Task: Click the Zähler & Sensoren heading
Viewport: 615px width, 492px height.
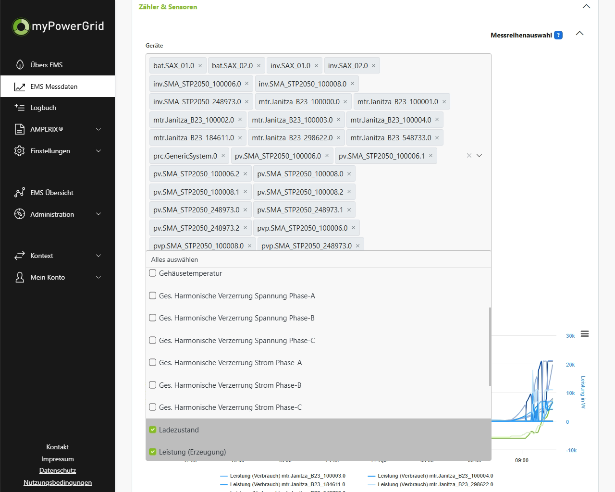Action: click(168, 7)
